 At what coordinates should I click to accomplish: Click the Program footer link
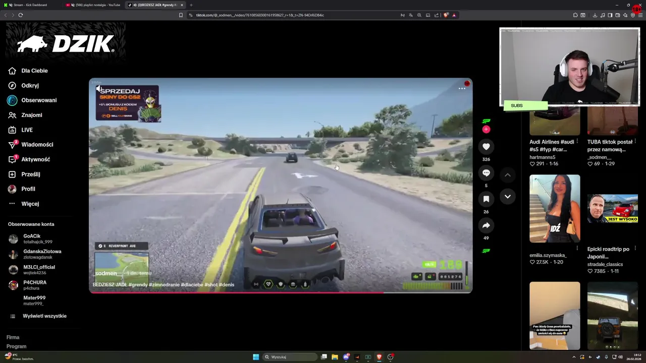(17, 346)
